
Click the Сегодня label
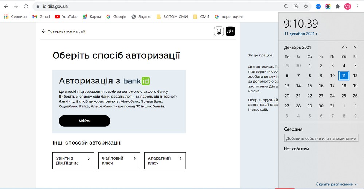(293, 129)
